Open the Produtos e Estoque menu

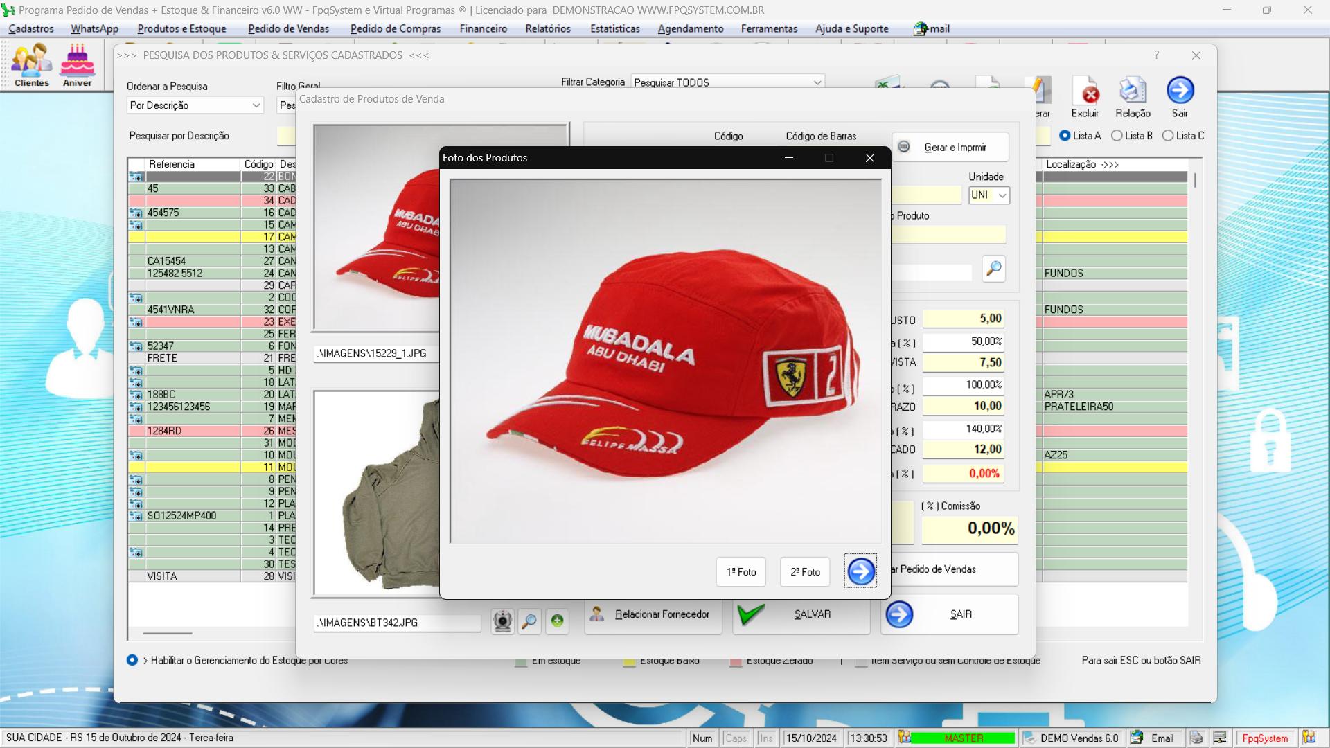[181, 28]
